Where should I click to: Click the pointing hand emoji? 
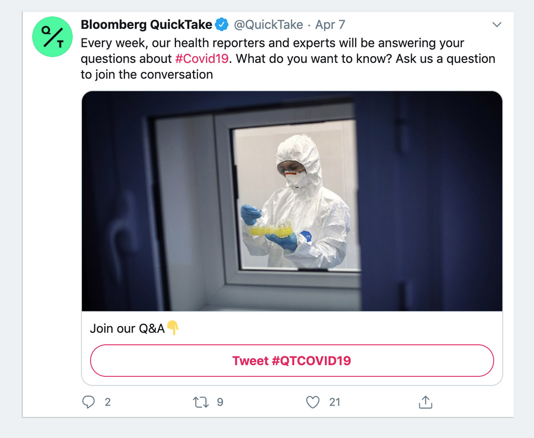point(173,328)
